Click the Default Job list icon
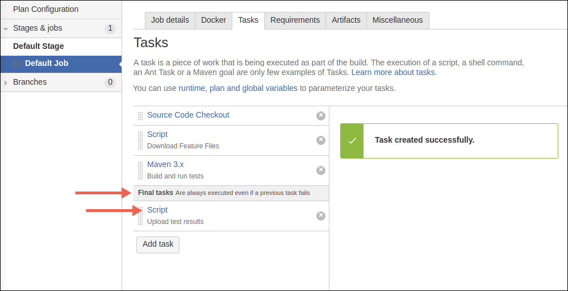Image resolution: width=568 pixels, height=291 pixels. click(18, 64)
